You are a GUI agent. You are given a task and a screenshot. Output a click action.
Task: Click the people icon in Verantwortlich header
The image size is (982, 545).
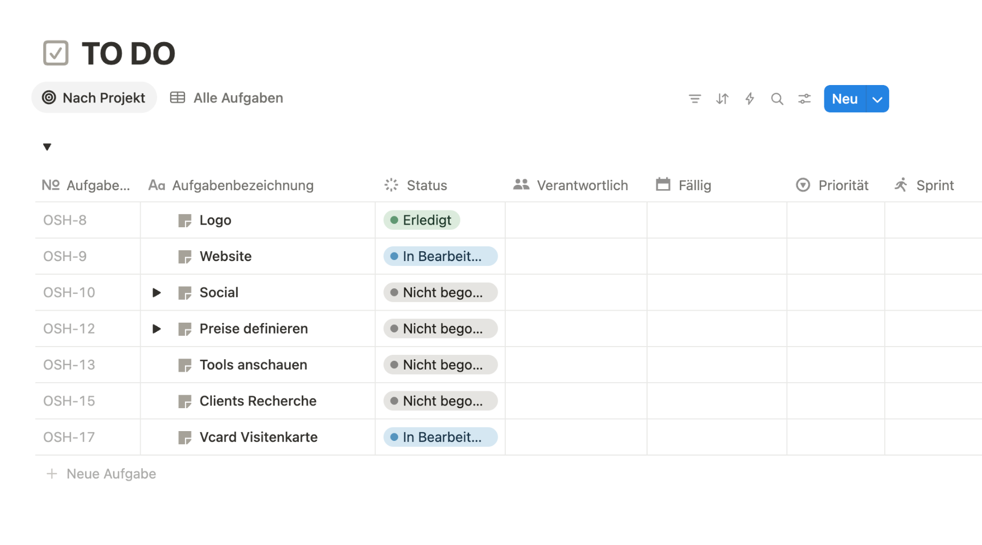521,185
